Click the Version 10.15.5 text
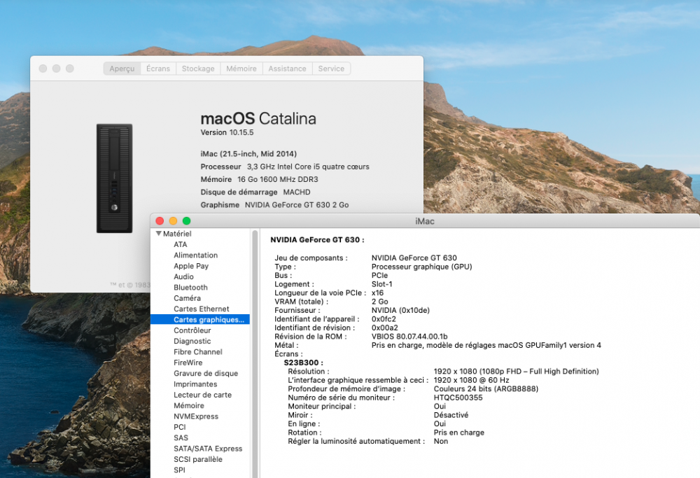Image resolution: width=700 pixels, height=478 pixels. click(x=227, y=132)
